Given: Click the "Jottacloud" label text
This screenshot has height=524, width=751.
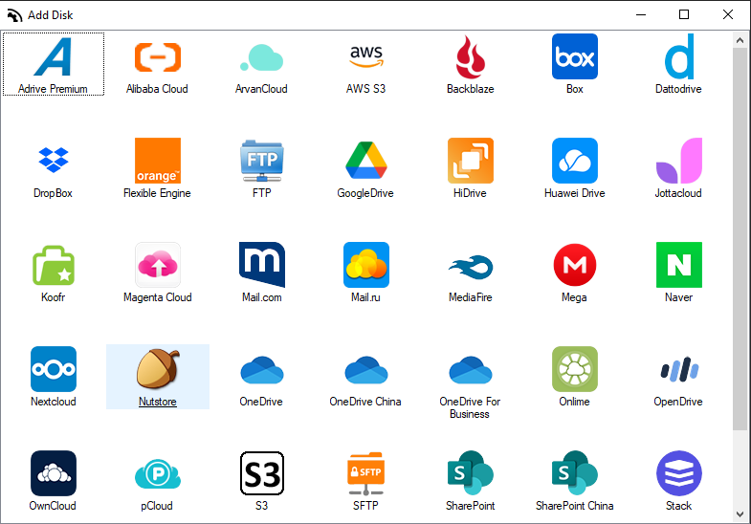Looking at the screenshot, I should click(x=678, y=193).
